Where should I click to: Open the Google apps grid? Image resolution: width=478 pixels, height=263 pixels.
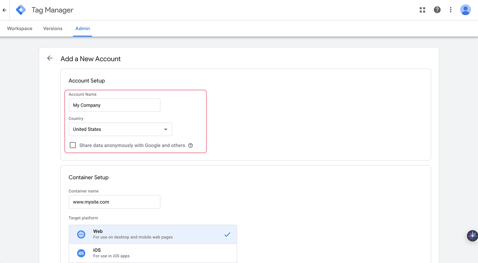(422, 10)
